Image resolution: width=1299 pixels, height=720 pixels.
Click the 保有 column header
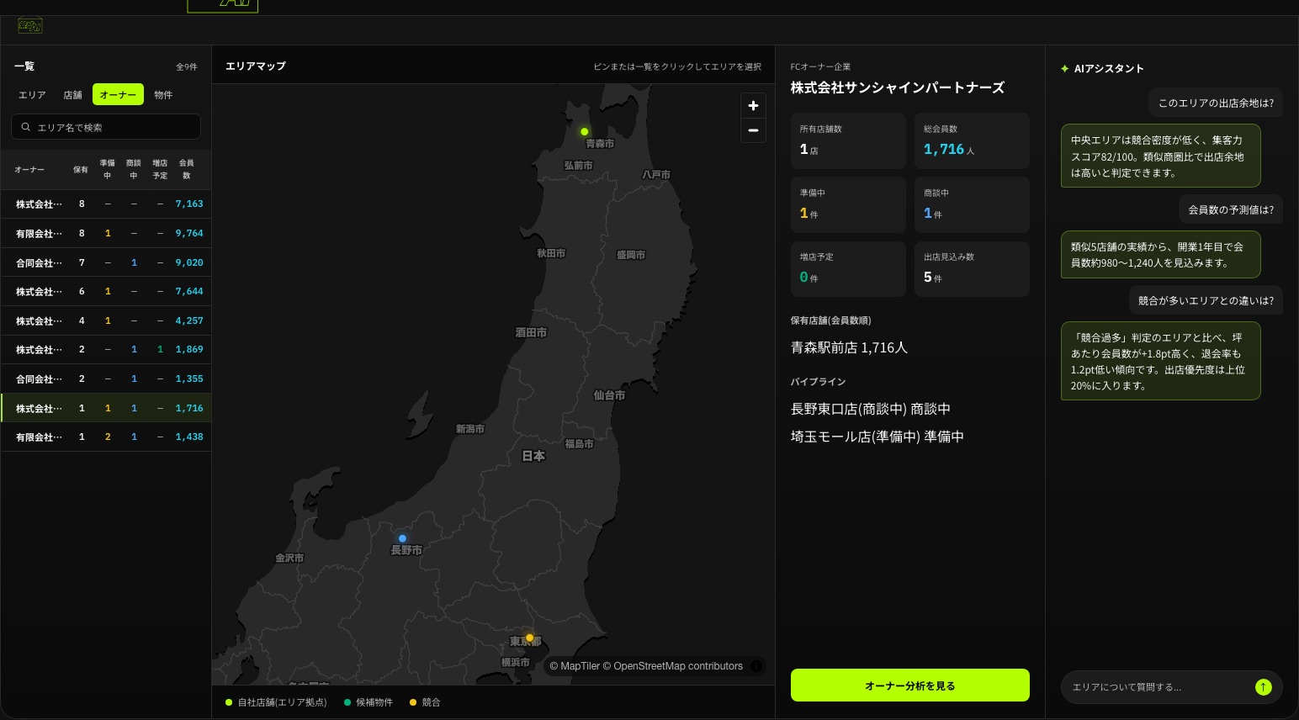[81, 170]
